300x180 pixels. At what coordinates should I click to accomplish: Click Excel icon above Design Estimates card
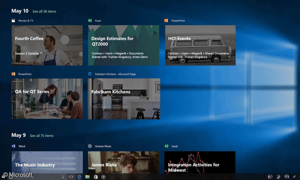click(x=90, y=20)
